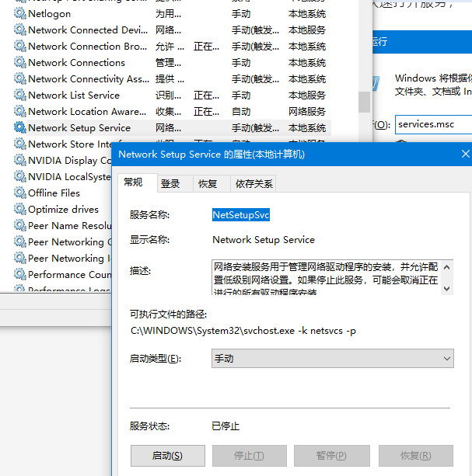Image resolution: width=472 pixels, height=476 pixels.
Task: Click the services.msc input in Run dialog
Action: (x=433, y=124)
